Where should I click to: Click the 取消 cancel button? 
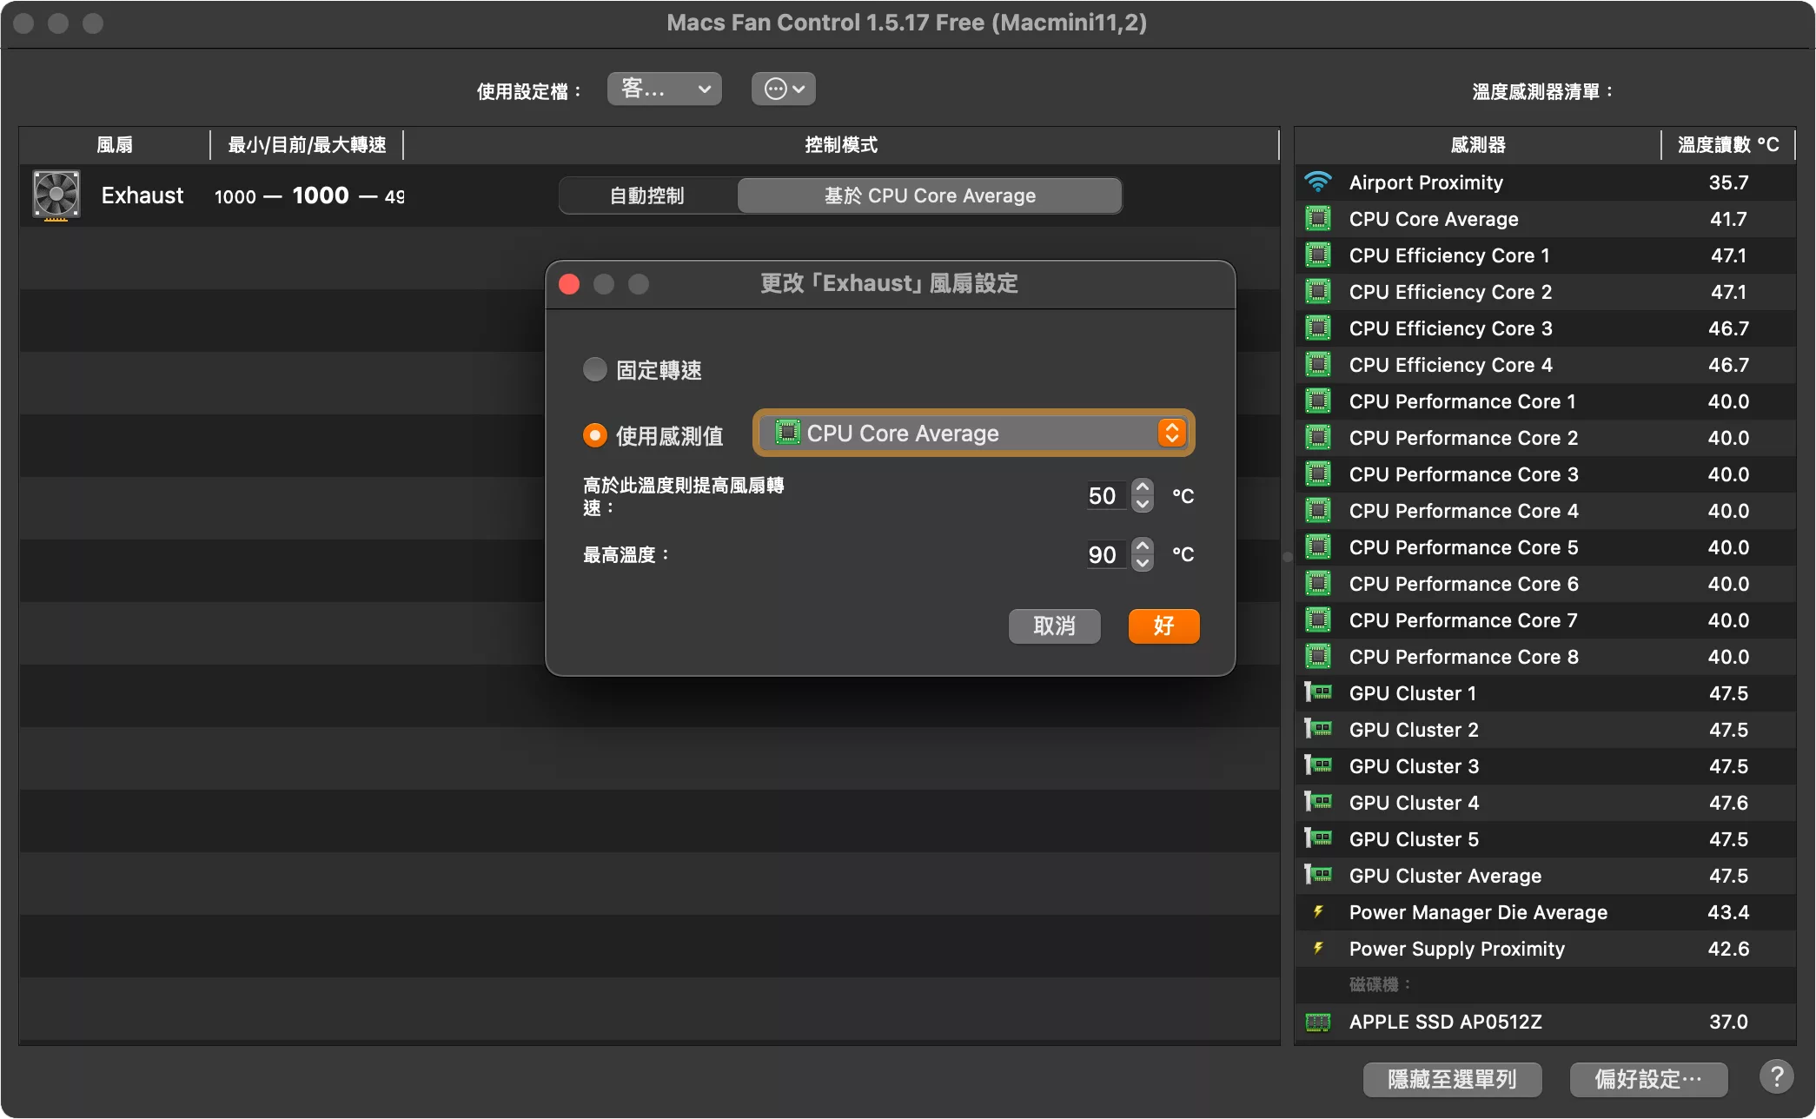[1054, 626]
